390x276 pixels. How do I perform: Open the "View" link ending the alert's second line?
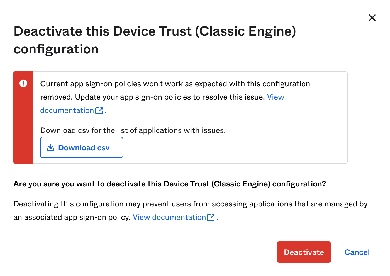click(276, 97)
